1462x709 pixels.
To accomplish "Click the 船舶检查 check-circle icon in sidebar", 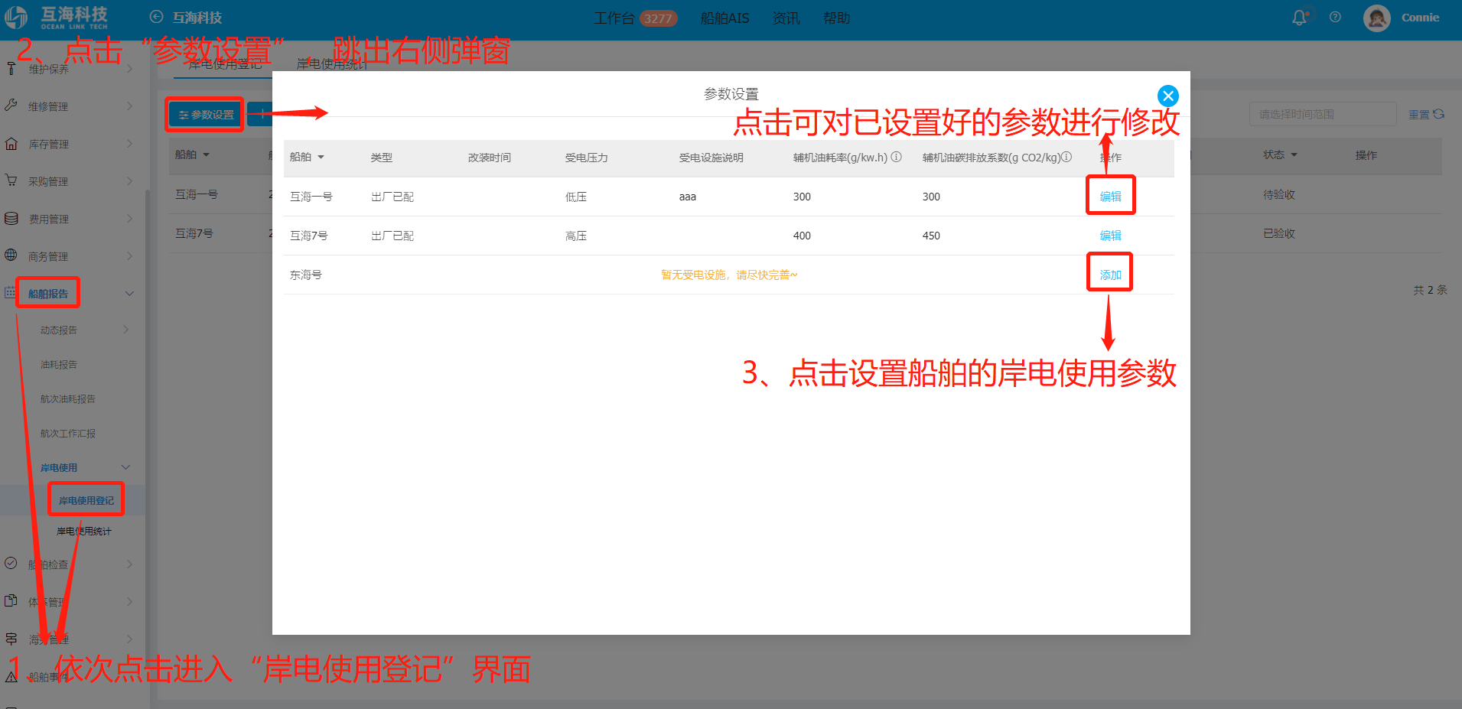I will tap(11, 564).
